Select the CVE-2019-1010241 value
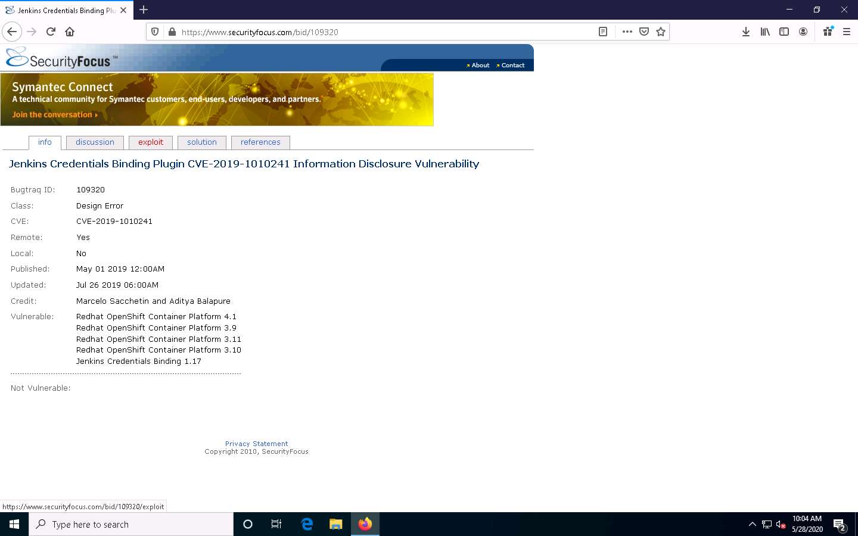858x536 pixels. click(x=114, y=222)
